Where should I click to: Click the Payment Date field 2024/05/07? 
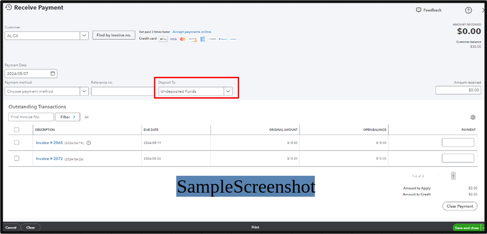(31, 73)
